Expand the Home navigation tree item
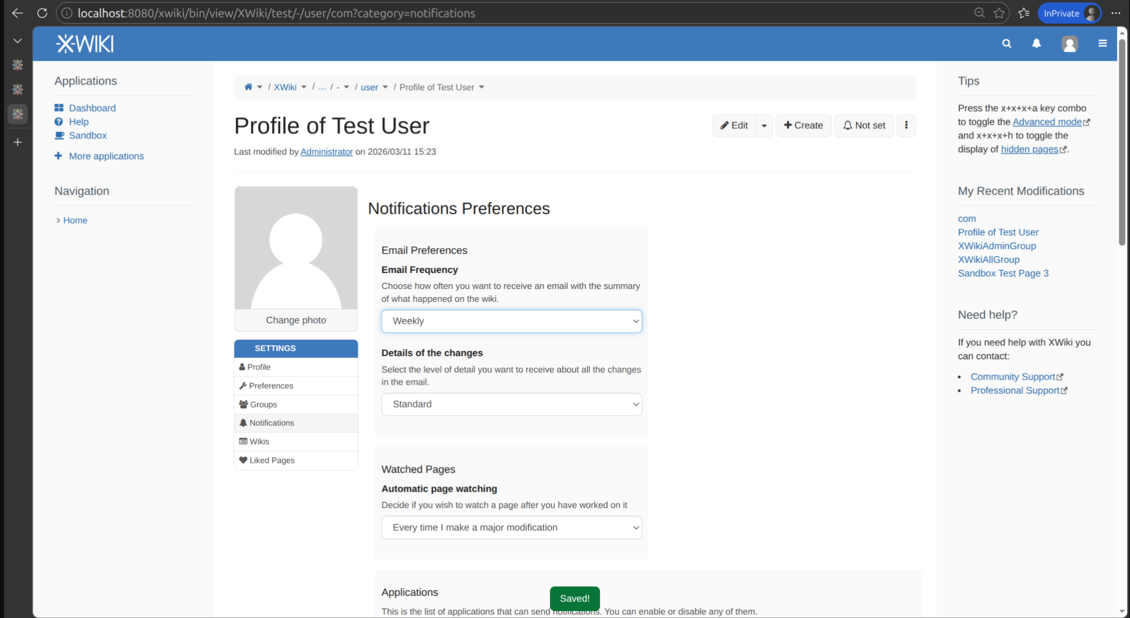The width and height of the screenshot is (1130, 618). click(58, 220)
